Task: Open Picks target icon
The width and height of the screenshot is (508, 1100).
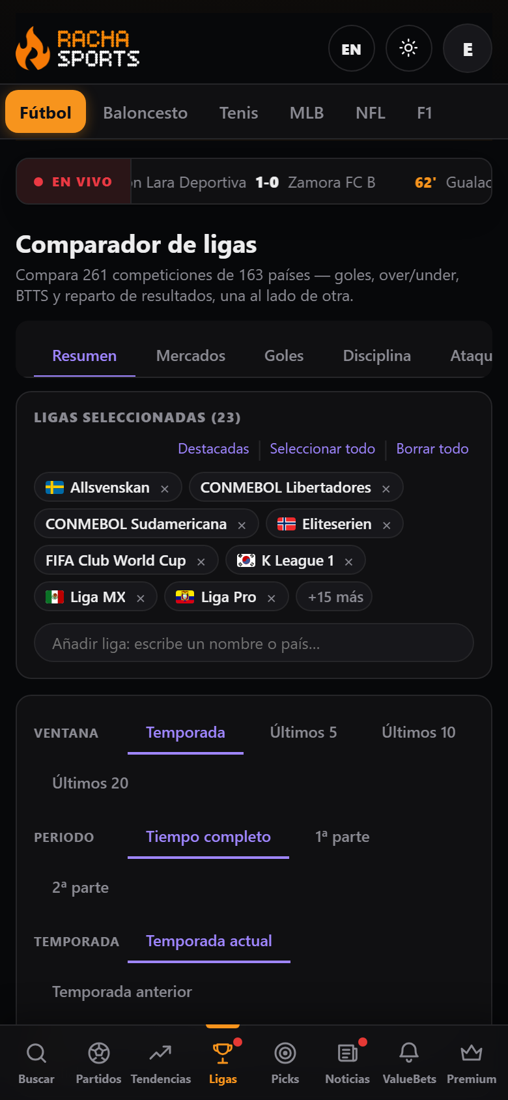Action: click(x=285, y=1053)
